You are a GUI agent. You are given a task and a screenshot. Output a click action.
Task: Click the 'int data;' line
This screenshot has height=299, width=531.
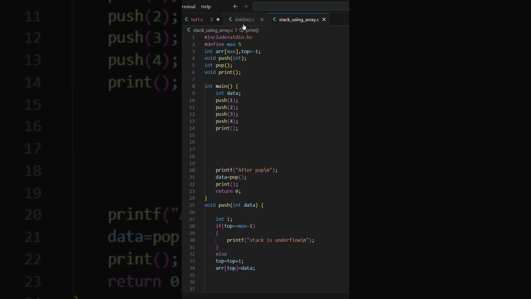point(228,93)
